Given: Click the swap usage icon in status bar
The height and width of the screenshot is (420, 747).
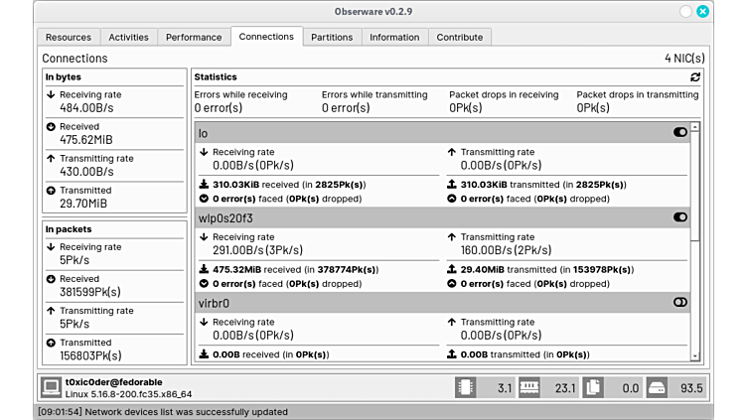Looking at the screenshot, I should pyautogui.click(x=594, y=387).
